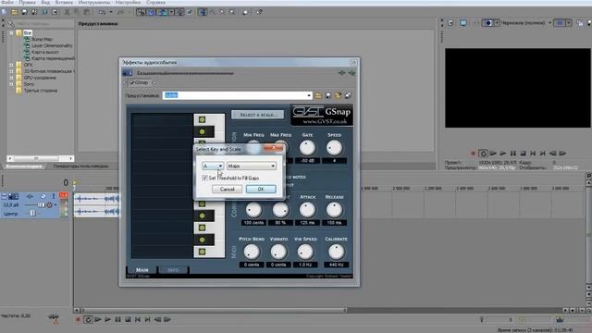Viewport: 592px width, 333px height.
Task: Click invert phase icon on audio track
Action: [43, 196]
